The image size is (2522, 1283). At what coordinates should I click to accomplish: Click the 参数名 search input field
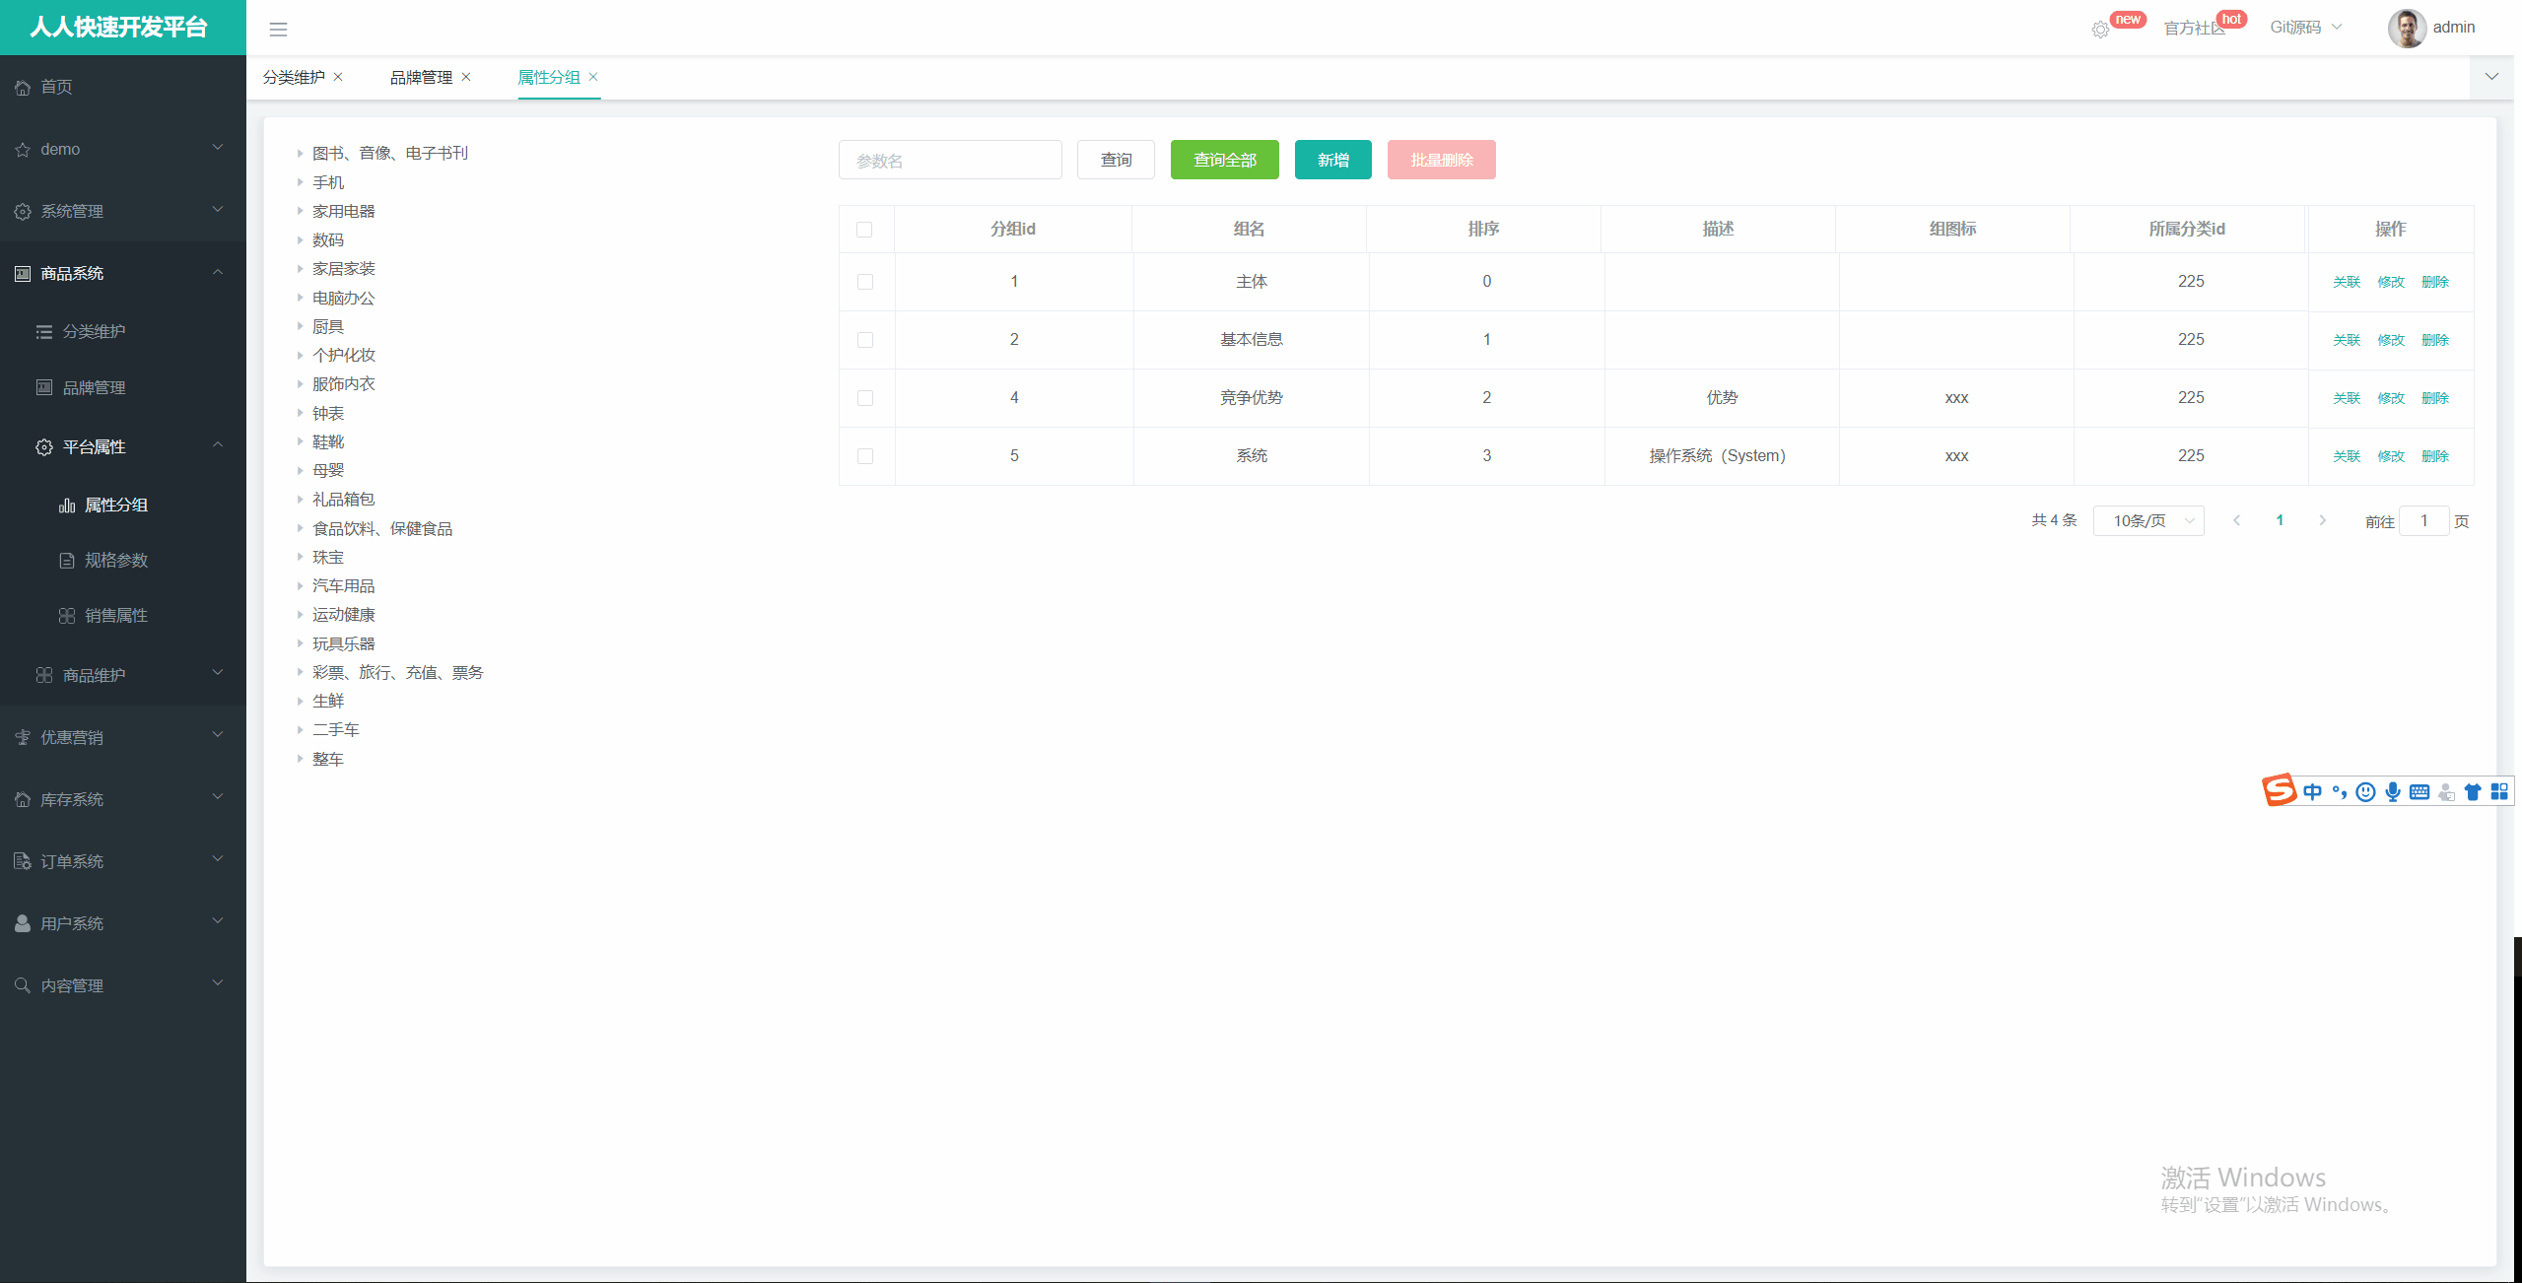click(x=949, y=160)
